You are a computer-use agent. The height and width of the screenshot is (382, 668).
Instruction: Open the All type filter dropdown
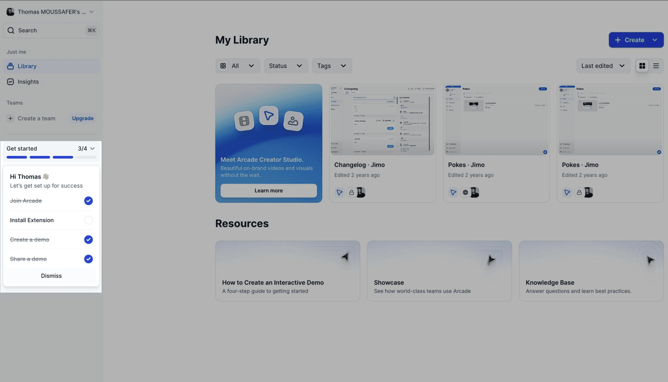[x=238, y=66]
